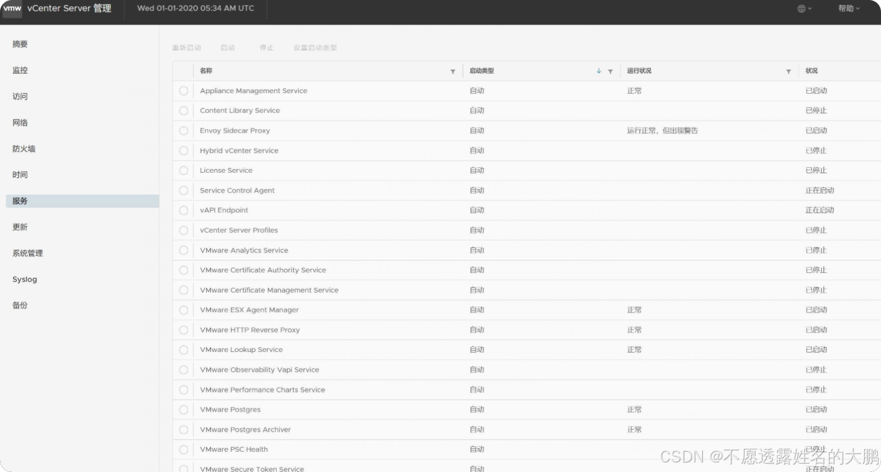This screenshot has height=472, width=881.
Task: Open 系统管理 section
Action: click(x=27, y=253)
